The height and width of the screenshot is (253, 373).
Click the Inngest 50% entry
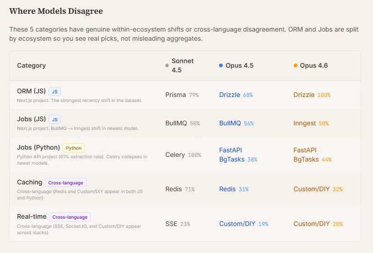311,123
